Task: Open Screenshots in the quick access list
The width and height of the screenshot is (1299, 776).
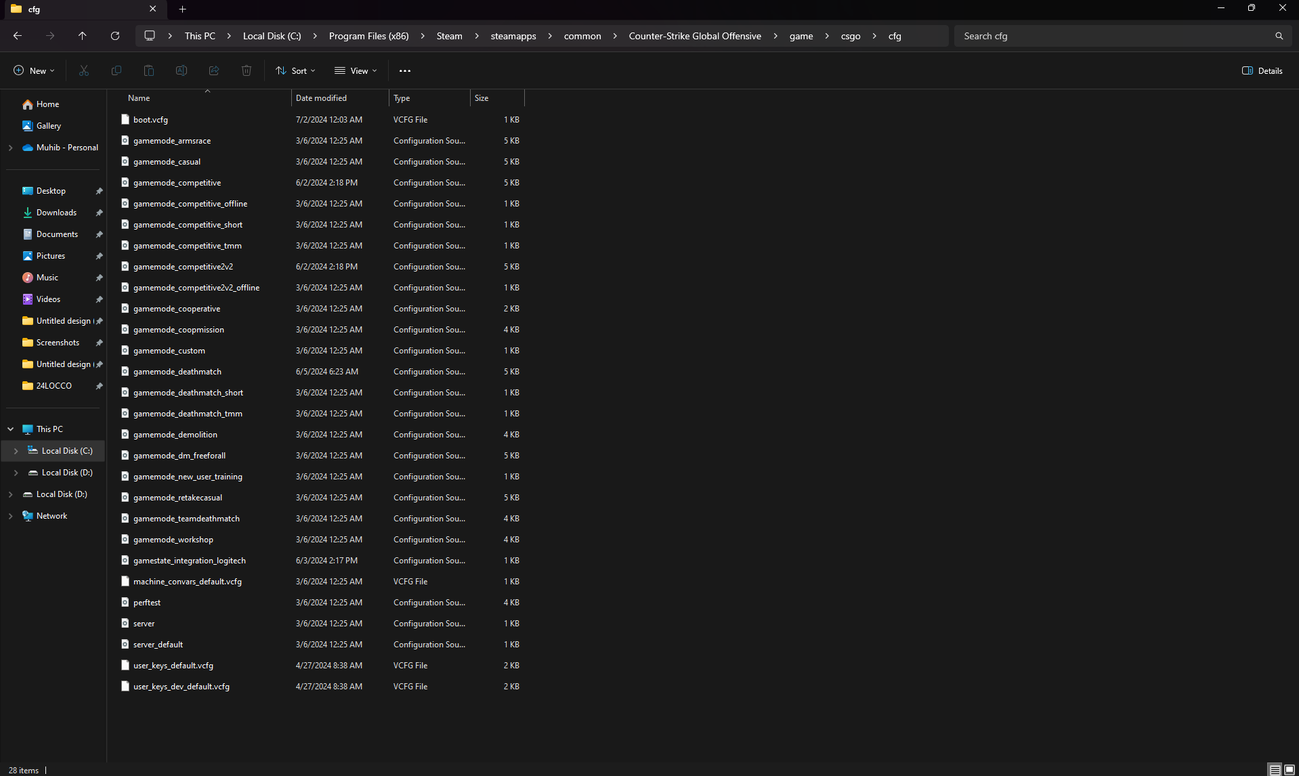Action: point(58,343)
